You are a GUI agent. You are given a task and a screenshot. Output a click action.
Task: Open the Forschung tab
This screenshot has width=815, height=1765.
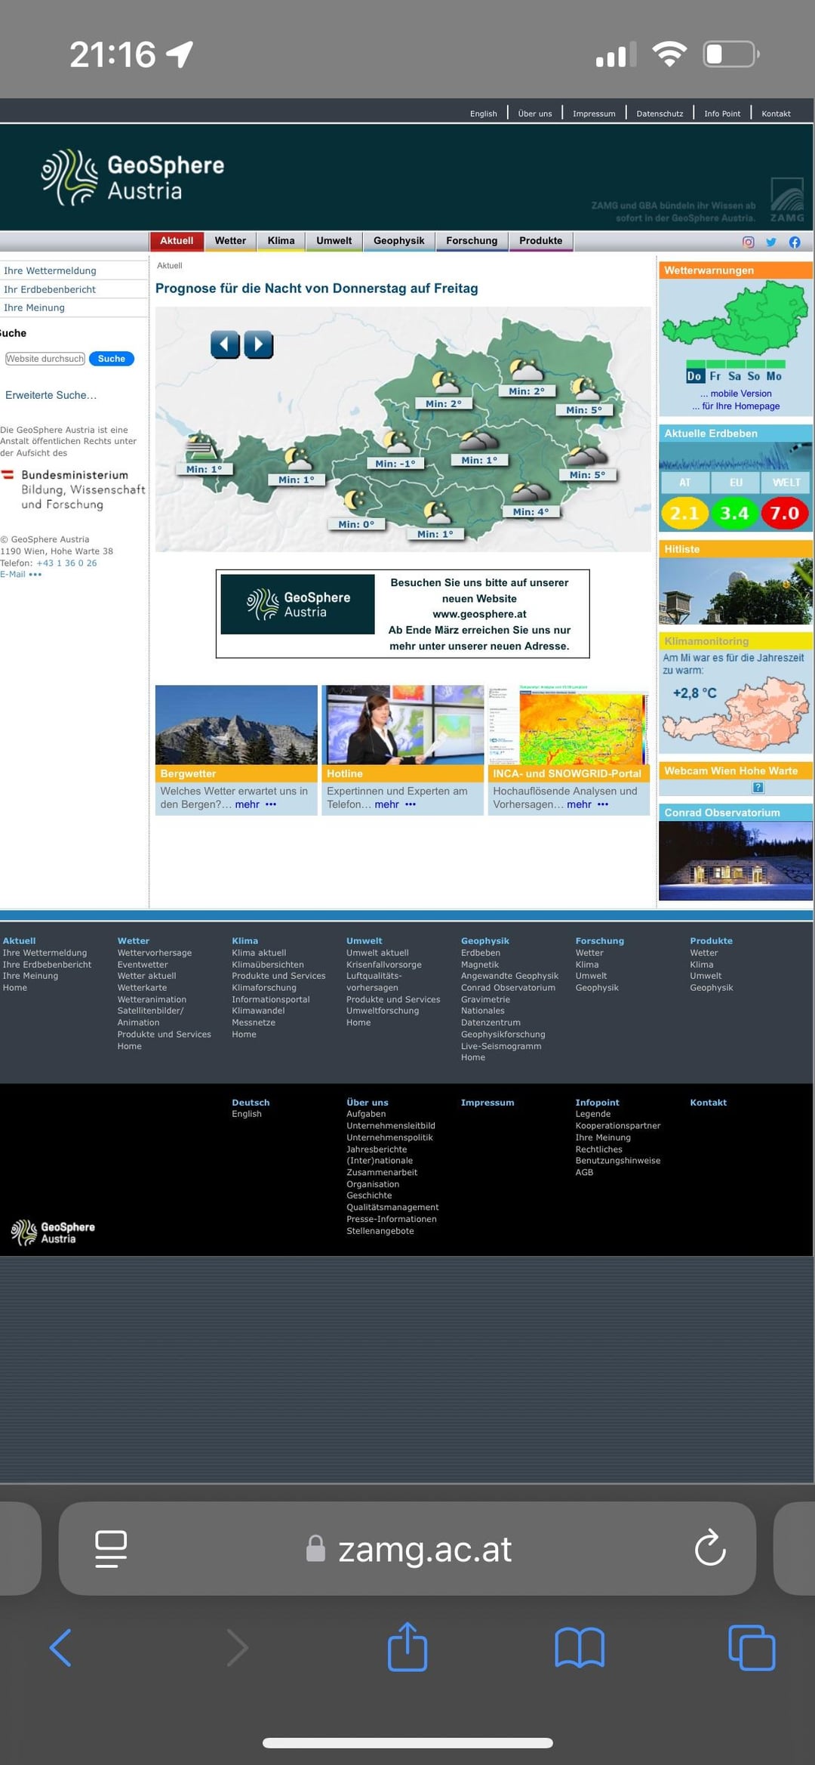pyautogui.click(x=472, y=241)
